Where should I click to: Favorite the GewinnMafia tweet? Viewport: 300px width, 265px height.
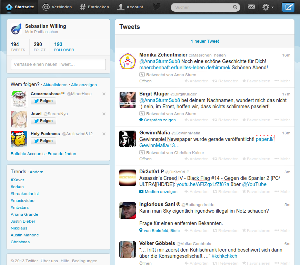pyautogui.click(x=256, y=159)
